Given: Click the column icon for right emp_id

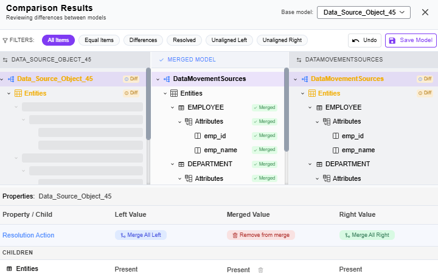Looking at the screenshot, I should (336, 136).
